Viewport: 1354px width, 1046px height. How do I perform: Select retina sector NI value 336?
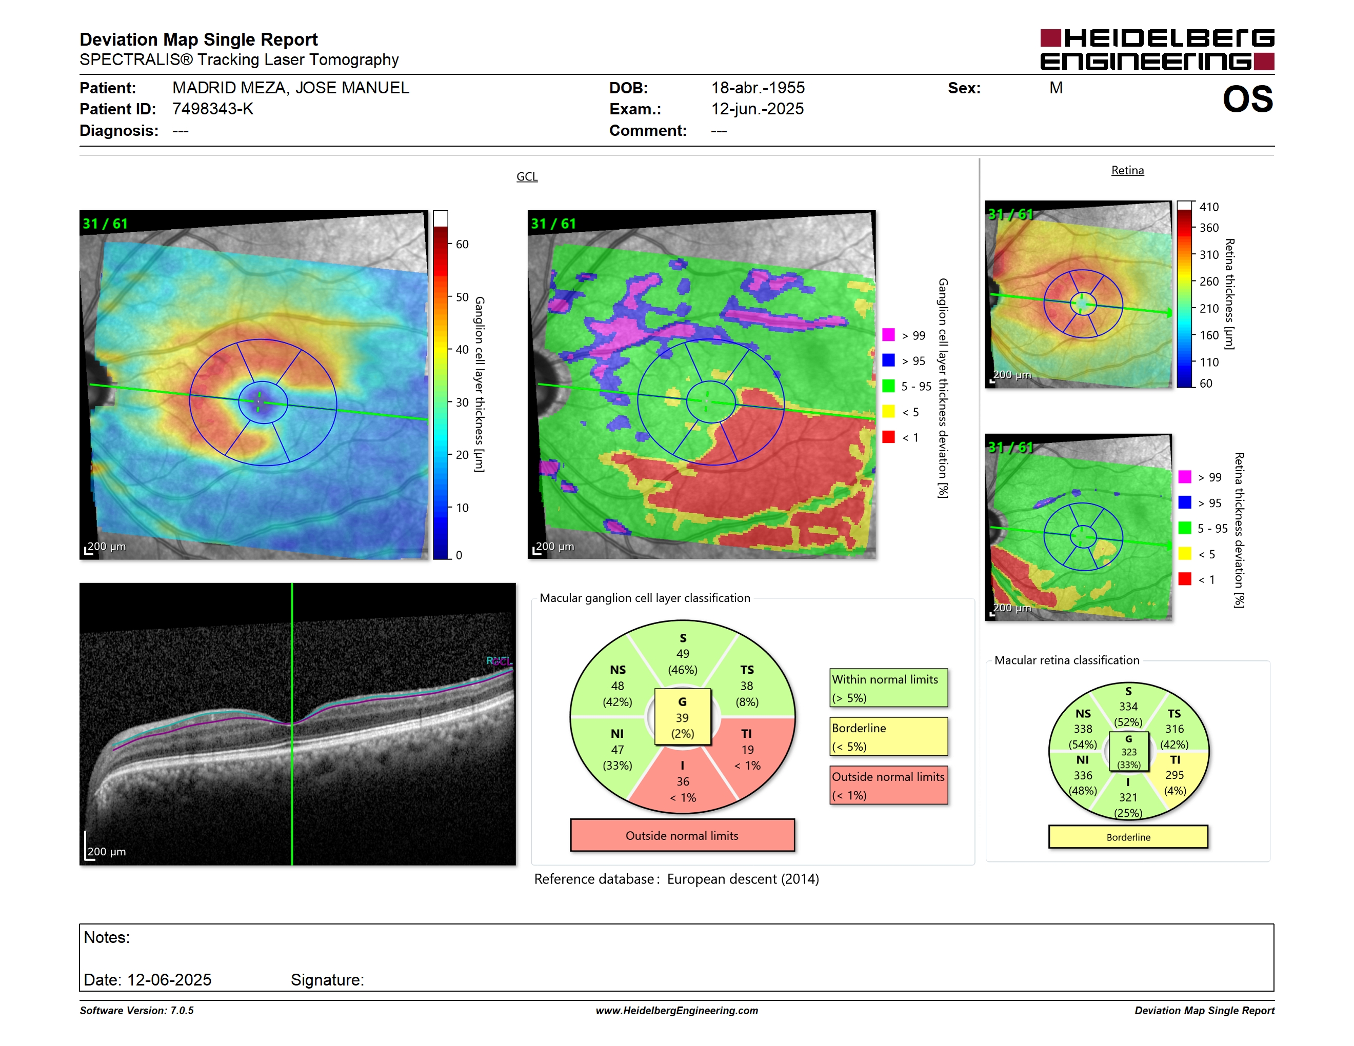[x=1083, y=775]
